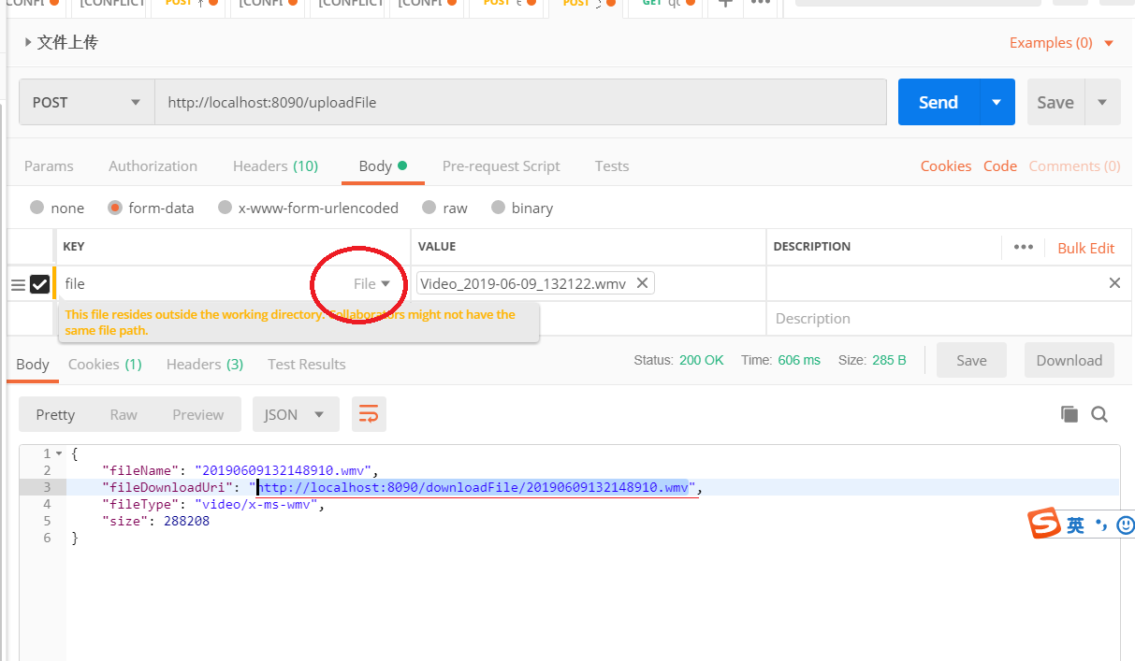Open the tab options three-dots menu
Screen dimensions: 1135x661
pyautogui.click(x=762, y=3)
